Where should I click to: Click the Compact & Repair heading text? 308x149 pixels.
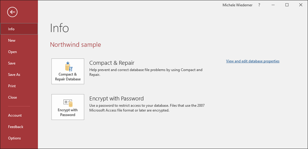tap(112, 63)
